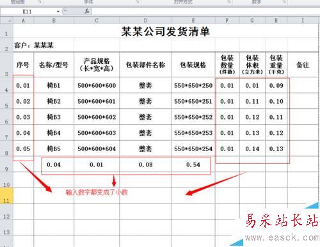Select the 备注 header cell
This screenshot has width=320, height=247.
[303, 65]
